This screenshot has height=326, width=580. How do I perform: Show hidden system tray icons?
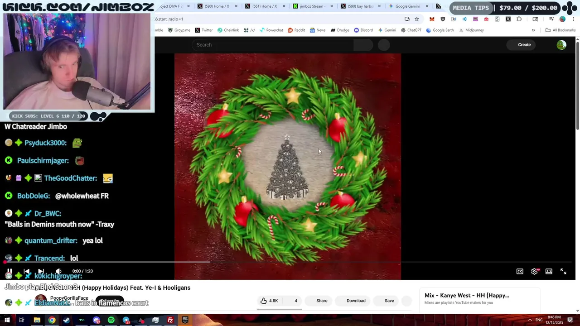point(530,320)
